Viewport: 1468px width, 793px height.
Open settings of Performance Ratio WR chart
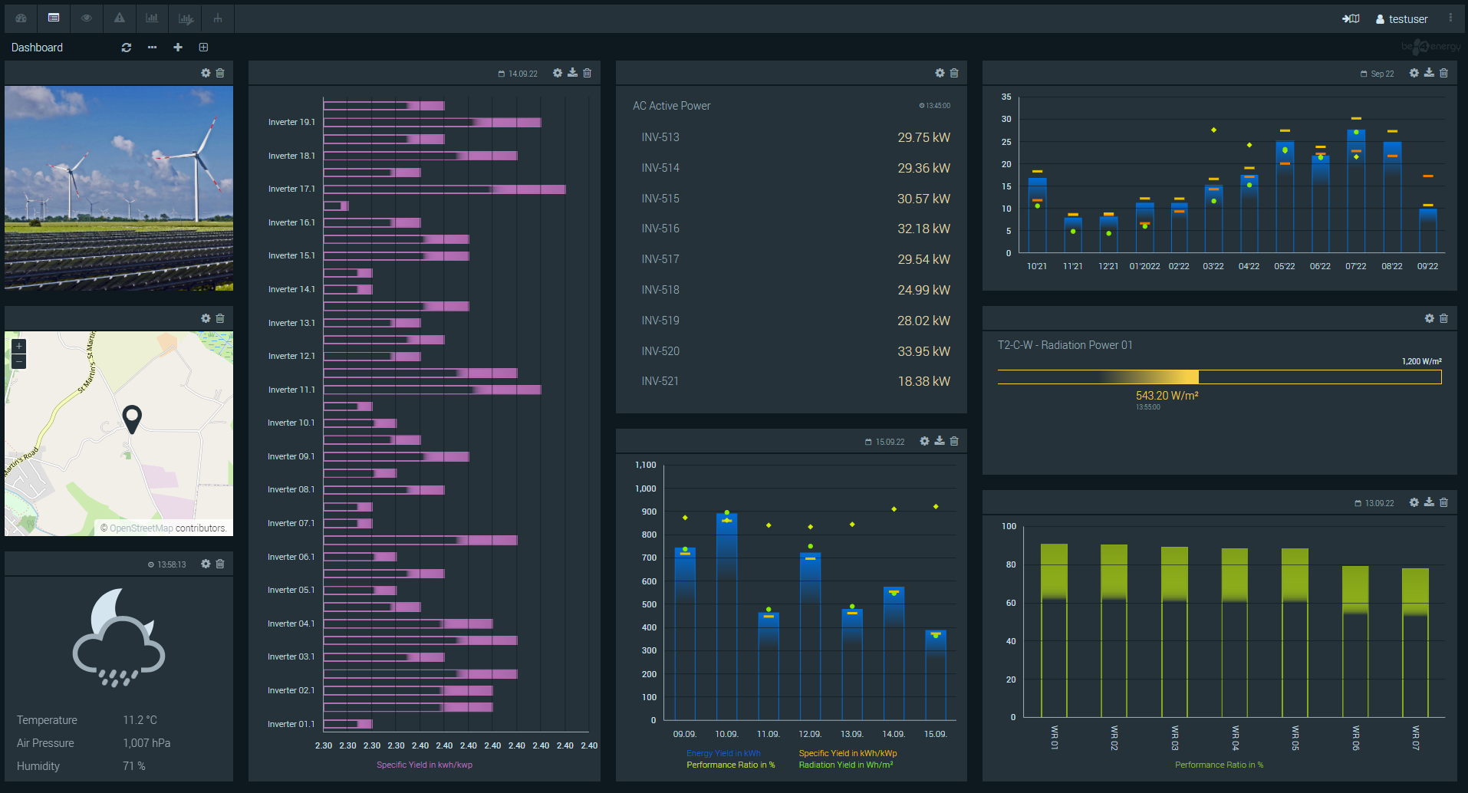1414,502
